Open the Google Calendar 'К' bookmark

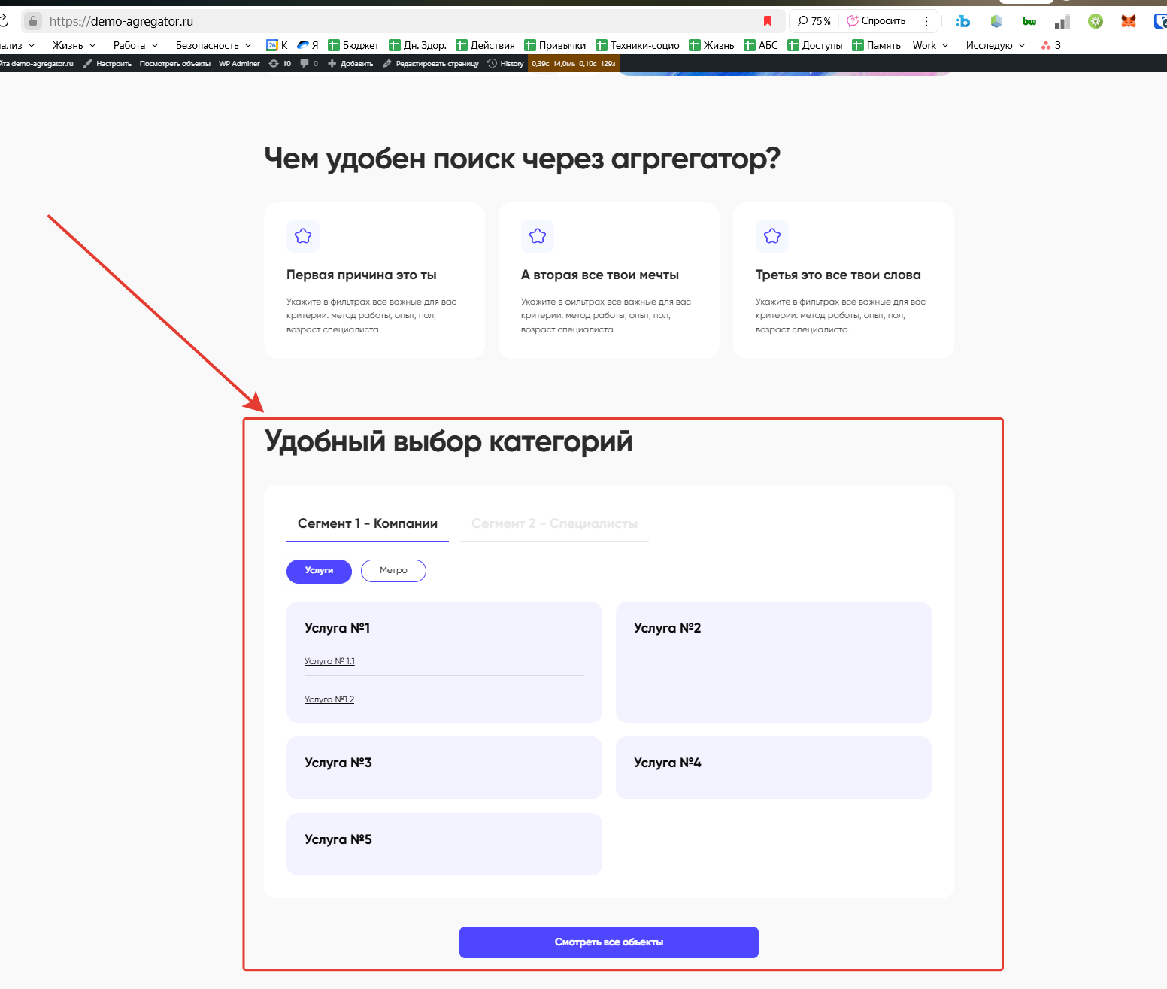click(x=277, y=45)
